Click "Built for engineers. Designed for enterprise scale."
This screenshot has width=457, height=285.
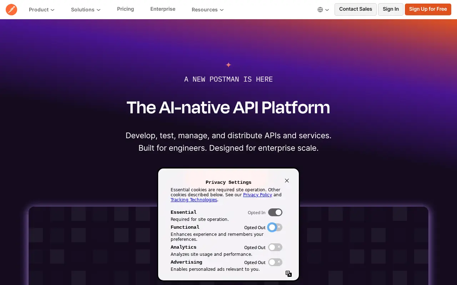pos(228,148)
